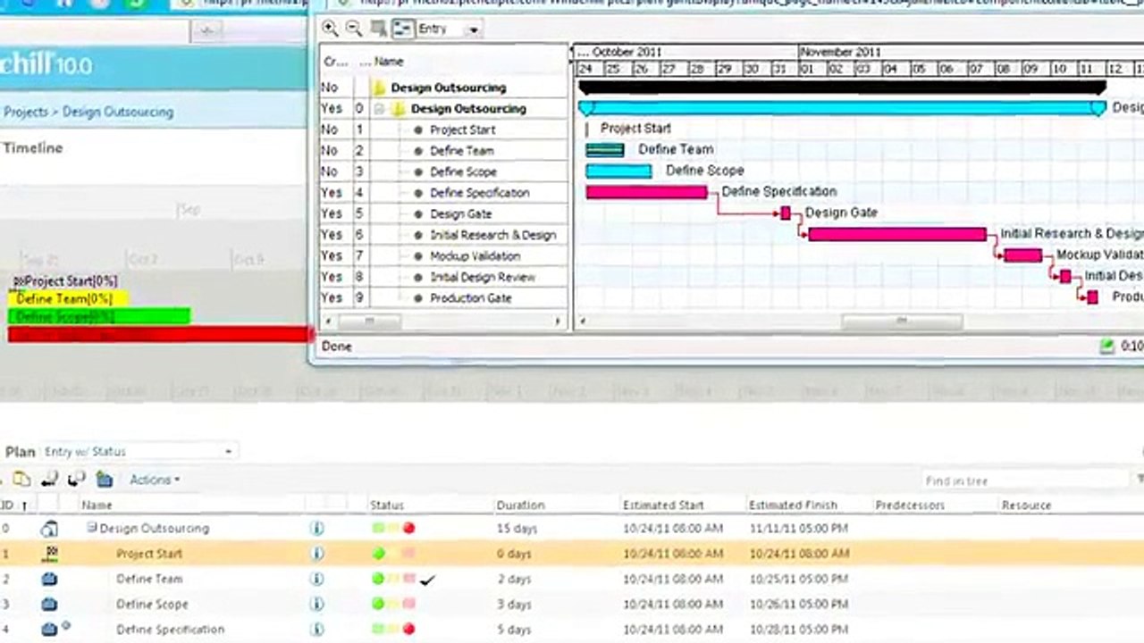Click the copy pages icon in Plan toolbar
Image resolution: width=1144 pixels, height=643 pixels.
click(22, 480)
